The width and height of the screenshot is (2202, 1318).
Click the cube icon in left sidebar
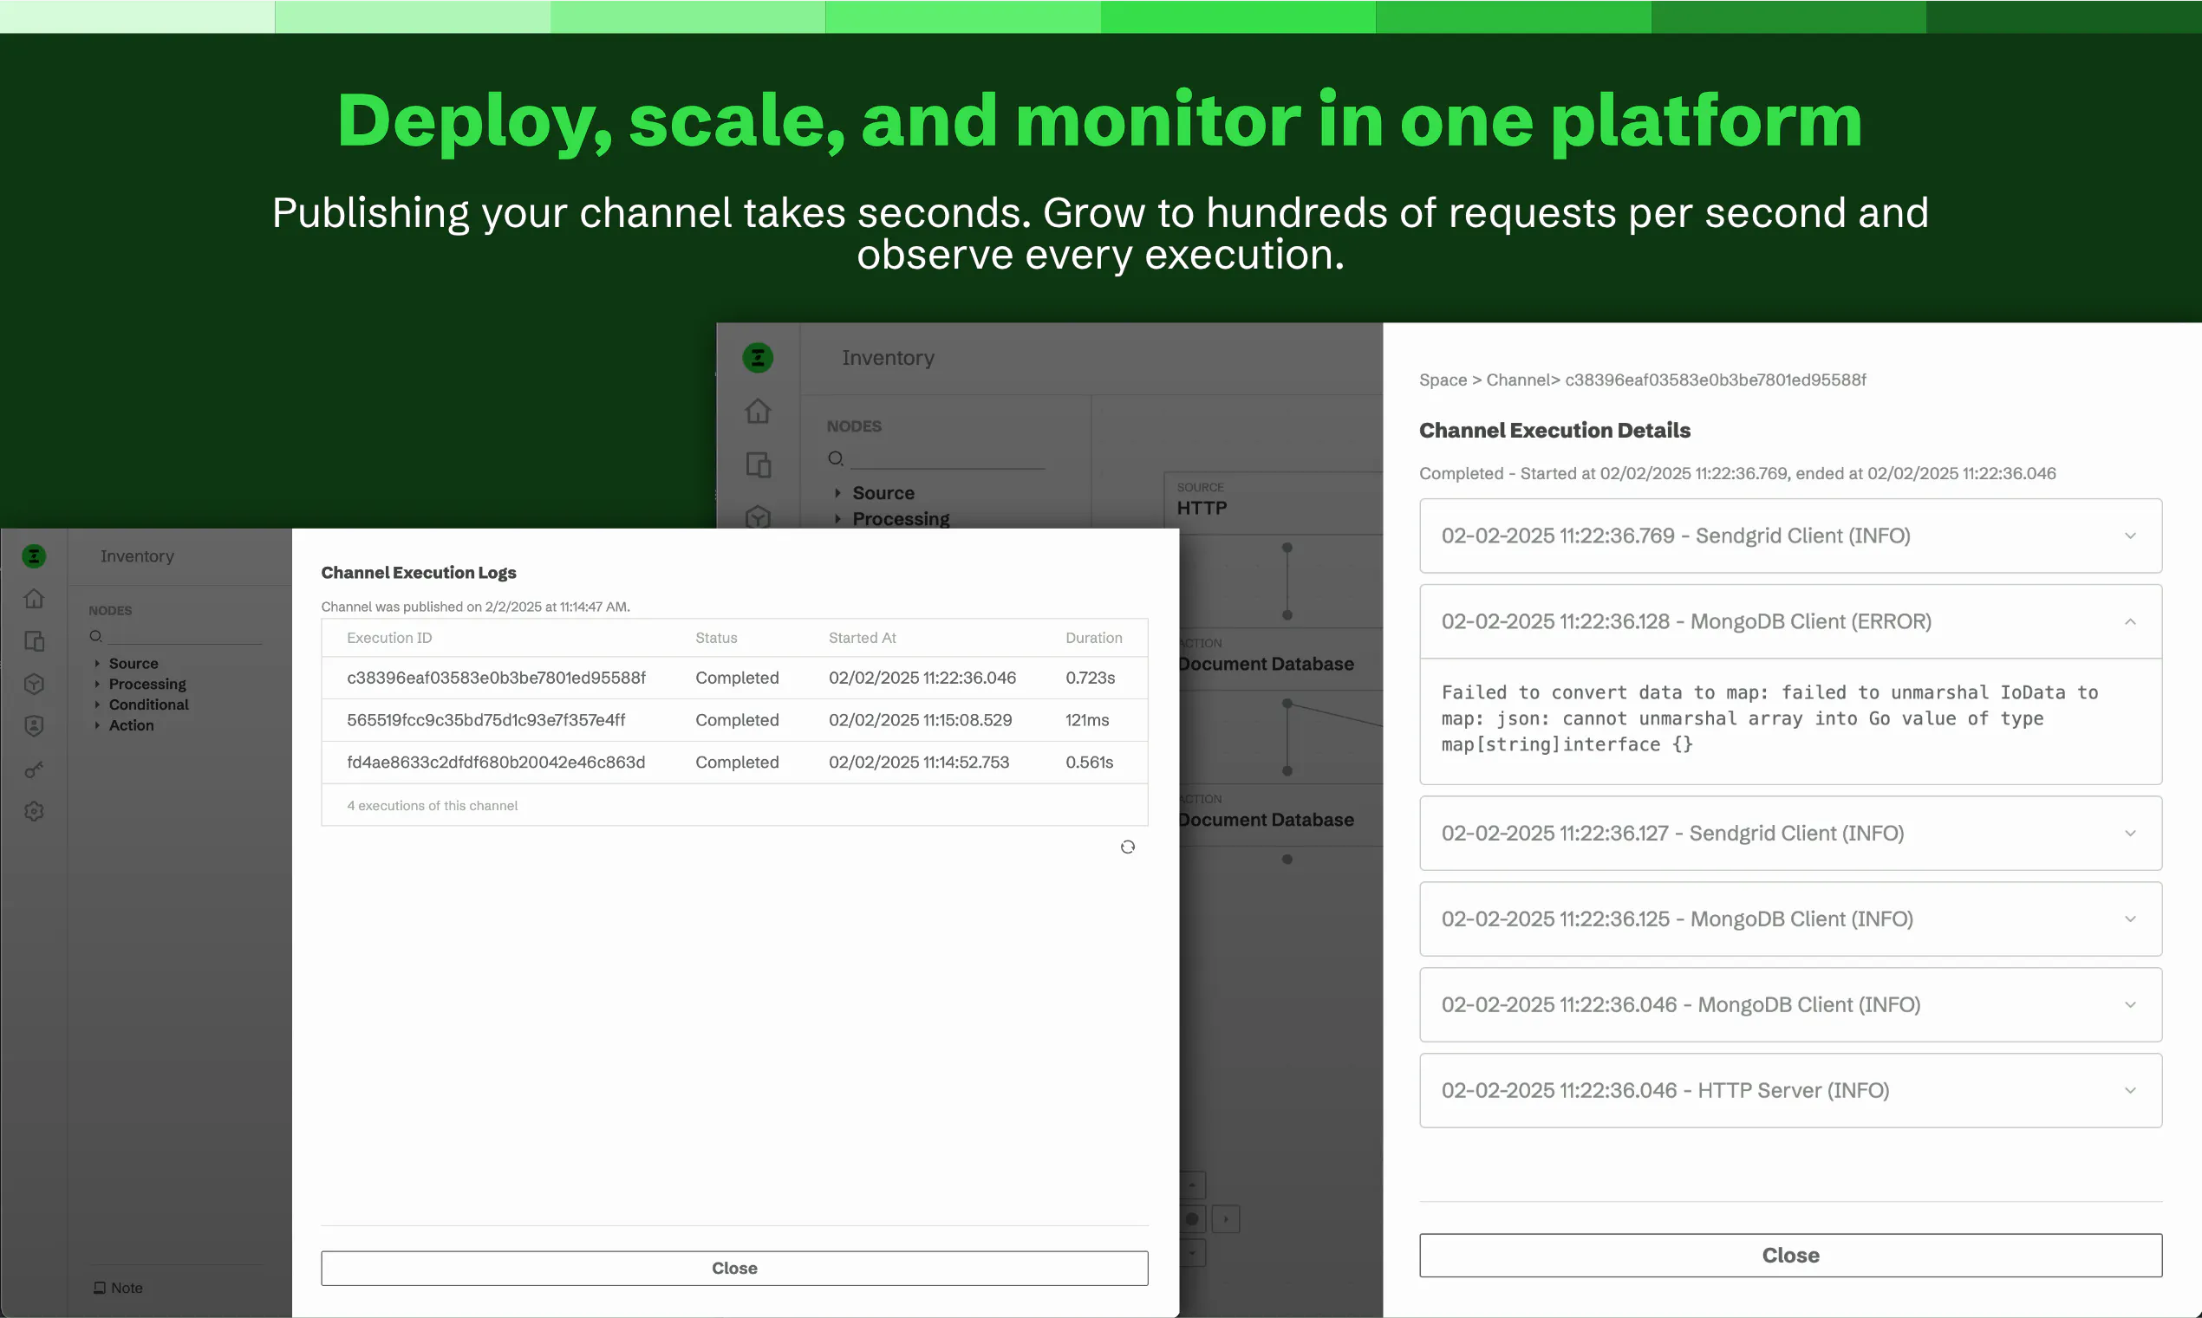(x=34, y=684)
